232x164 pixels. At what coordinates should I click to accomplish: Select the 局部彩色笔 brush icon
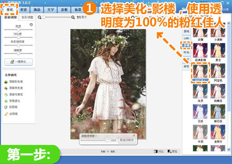[6, 82]
